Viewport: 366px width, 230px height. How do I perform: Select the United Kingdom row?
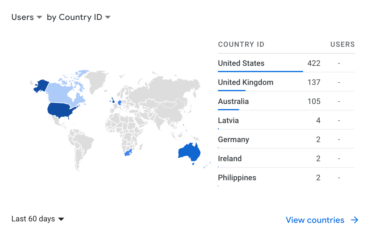pyautogui.click(x=286, y=82)
